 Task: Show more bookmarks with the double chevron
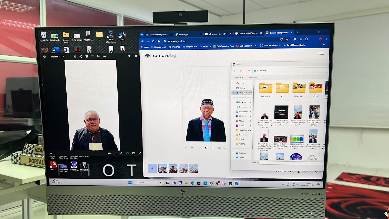tap(324, 45)
